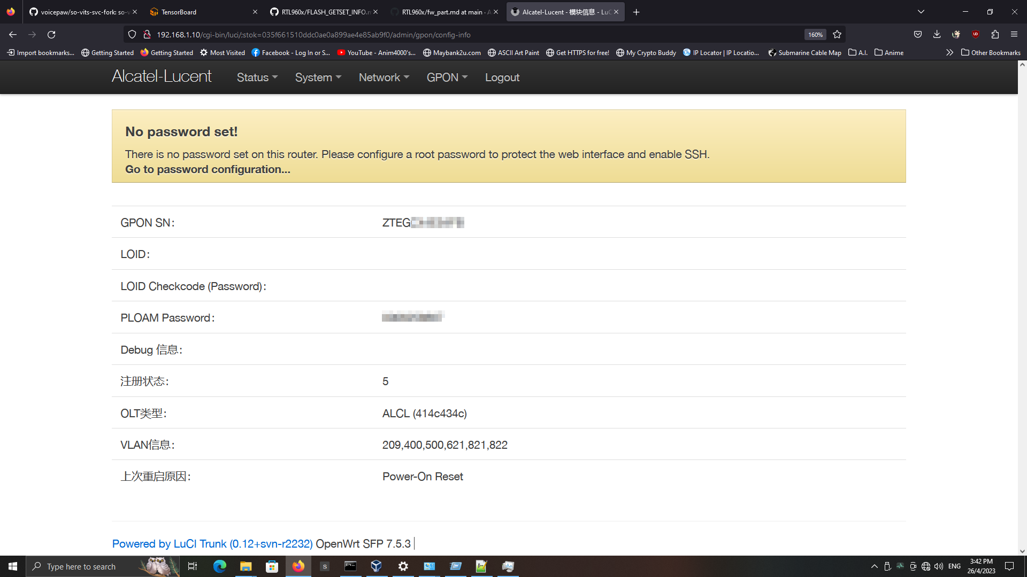Expand the GPON menu
Image resolution: width=1027 pixels, height=577 pixels.
coord(447,77)
